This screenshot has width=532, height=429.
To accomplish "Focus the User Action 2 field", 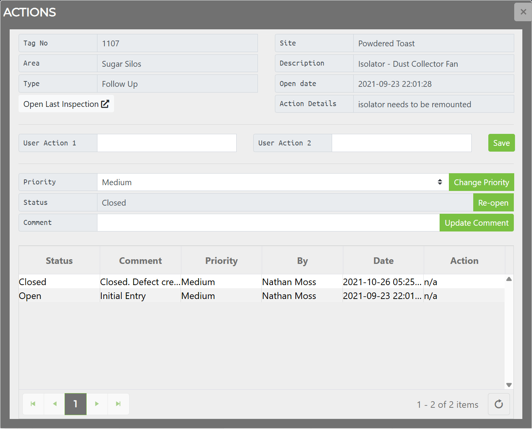I will [402, 143].
